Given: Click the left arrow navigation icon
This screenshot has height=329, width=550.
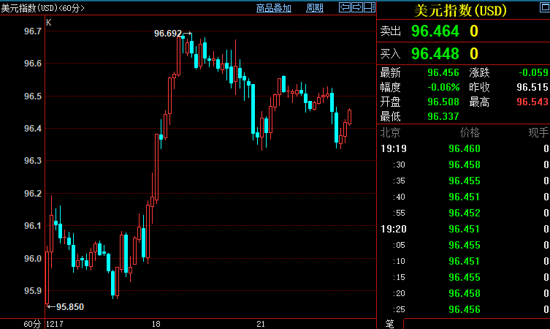Looking at the screenshot, I should 345,8.
